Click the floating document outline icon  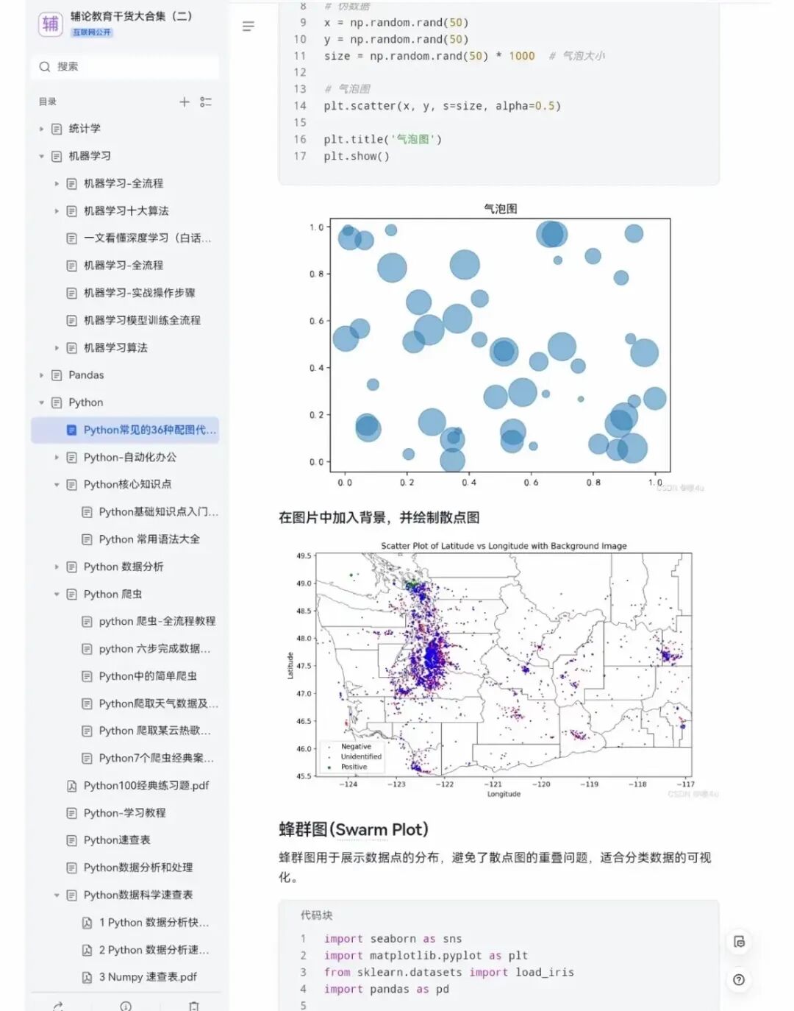pos(739,942)
